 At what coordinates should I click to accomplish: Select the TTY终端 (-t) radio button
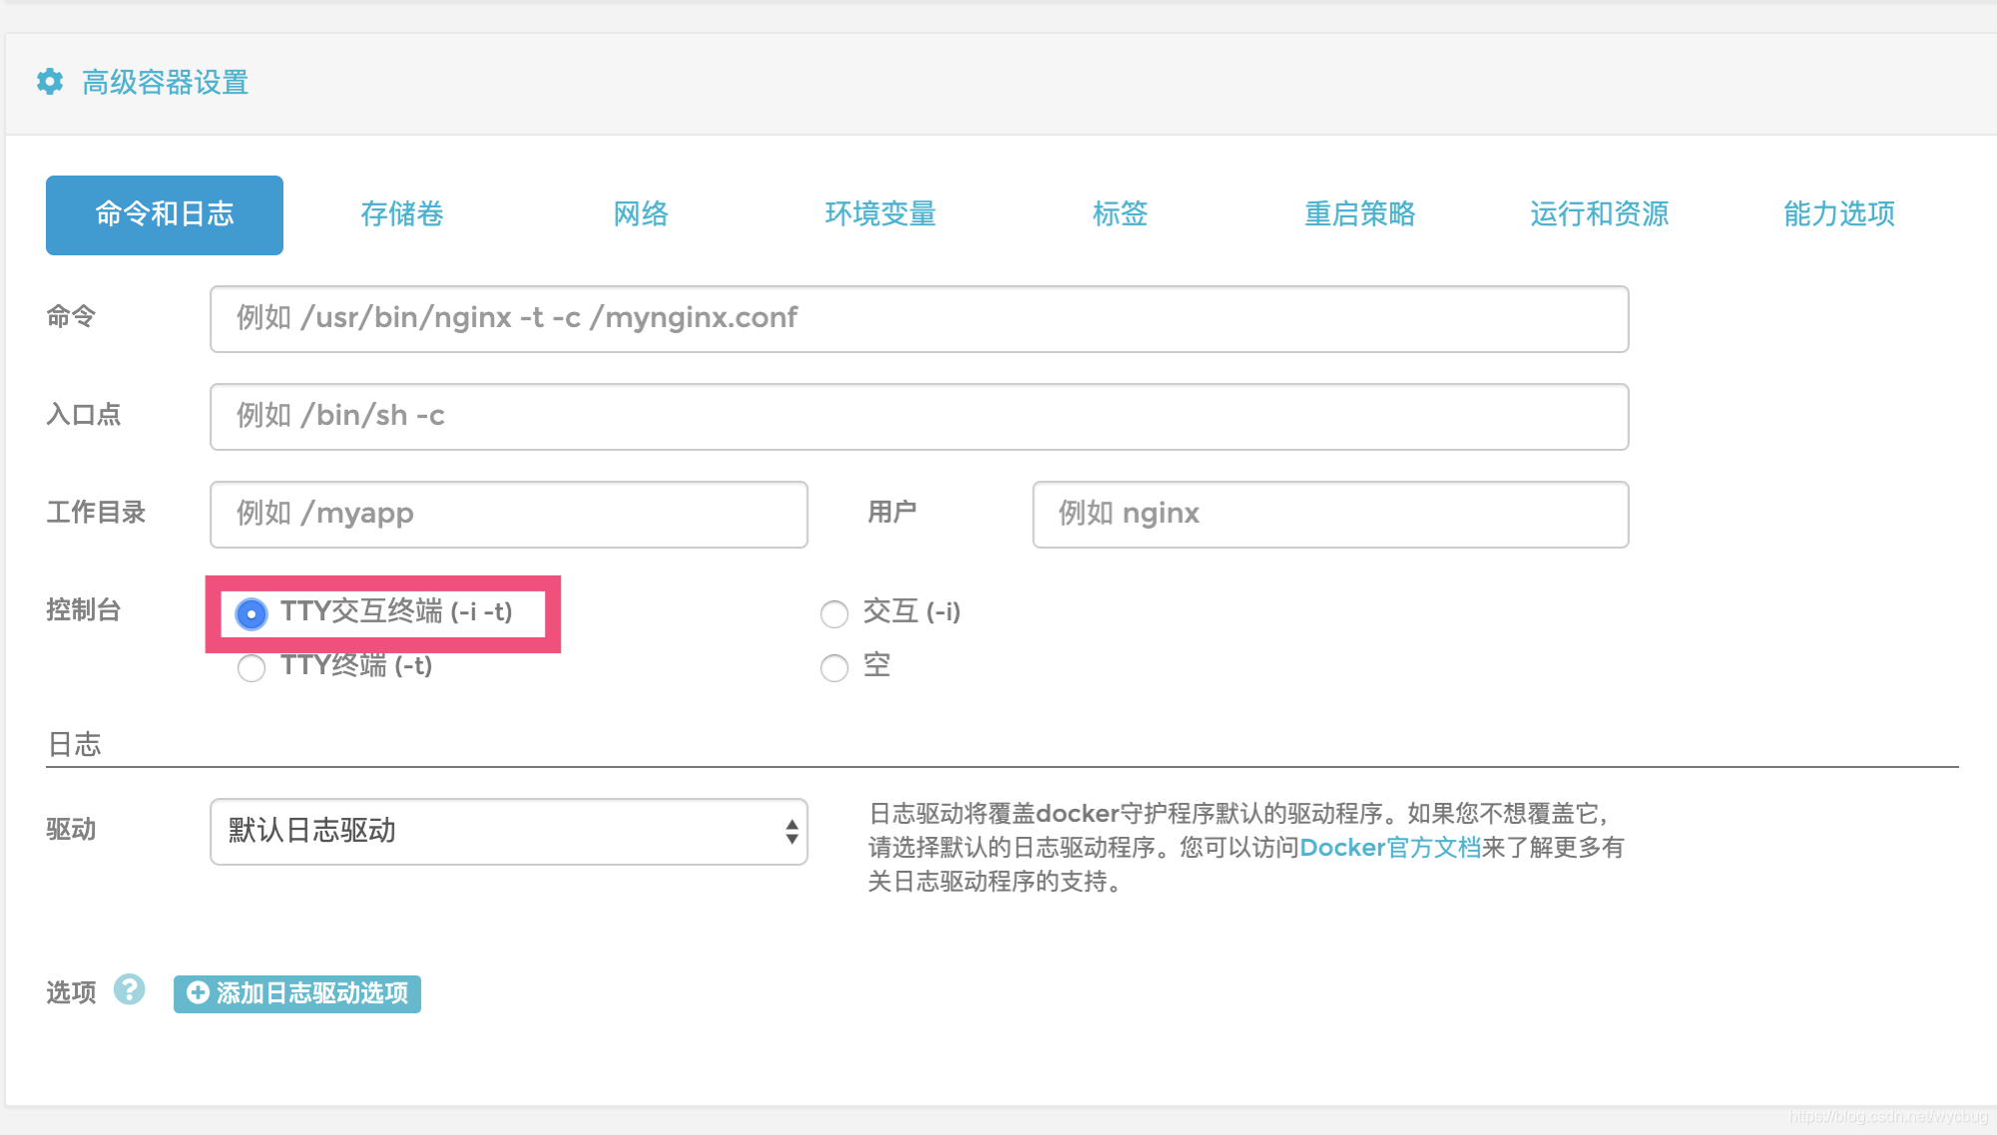(251, 667)
